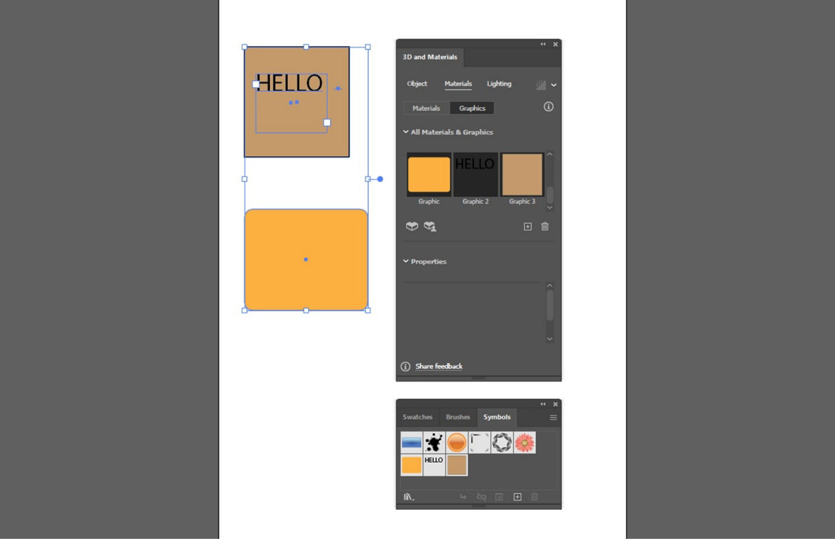Switch to the Materials sub-tab

[x=426, y=108]
